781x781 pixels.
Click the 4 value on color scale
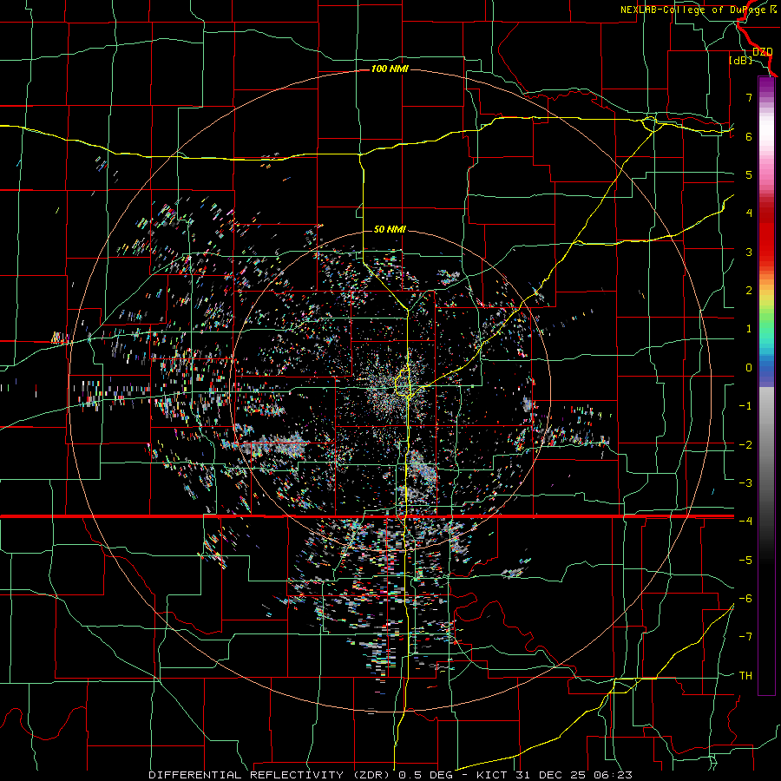[x=749, y=213]
